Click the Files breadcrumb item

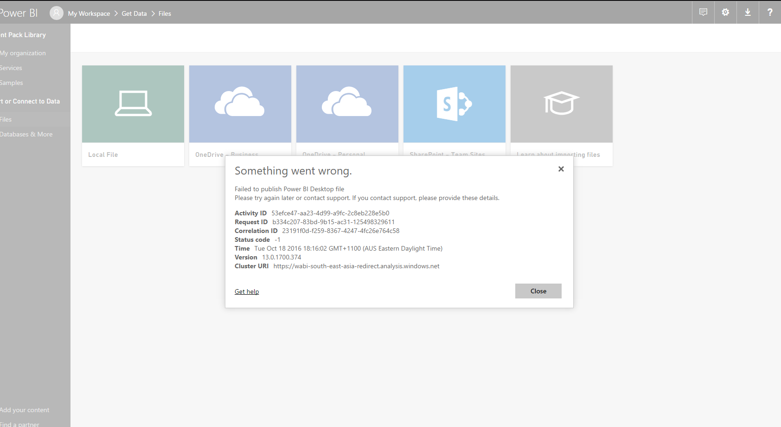[165, 13]
